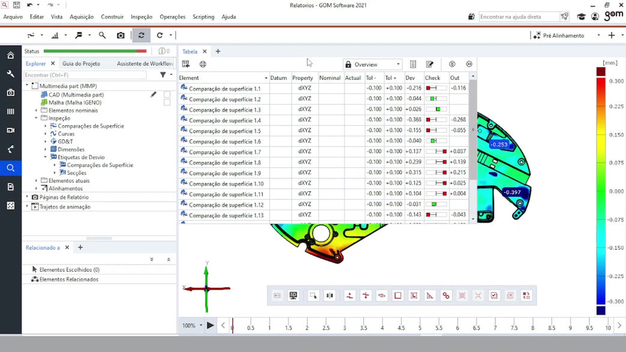
Task: Expand the Elementos nominais folder
Action: pos(37,110)
